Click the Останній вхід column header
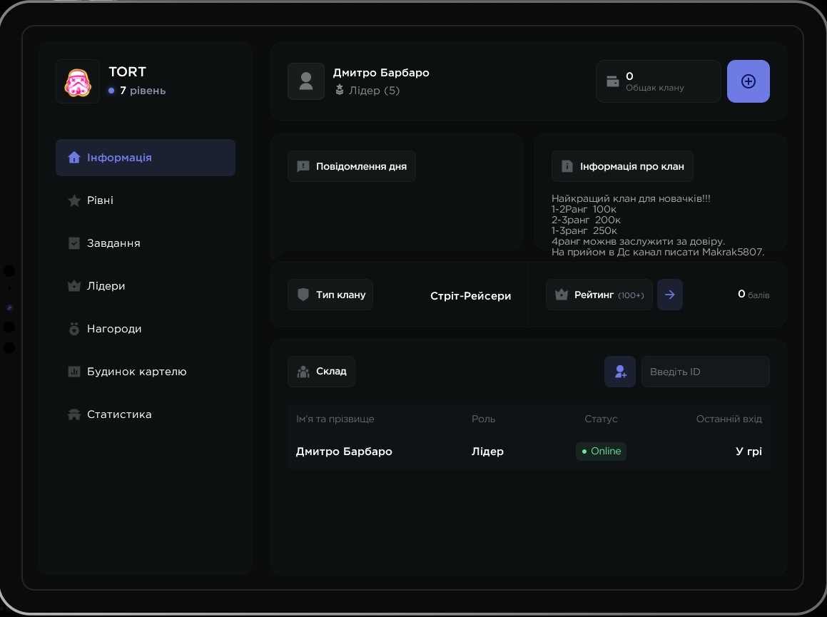This screenshot has width=827, height=617. tap(729, 419)
